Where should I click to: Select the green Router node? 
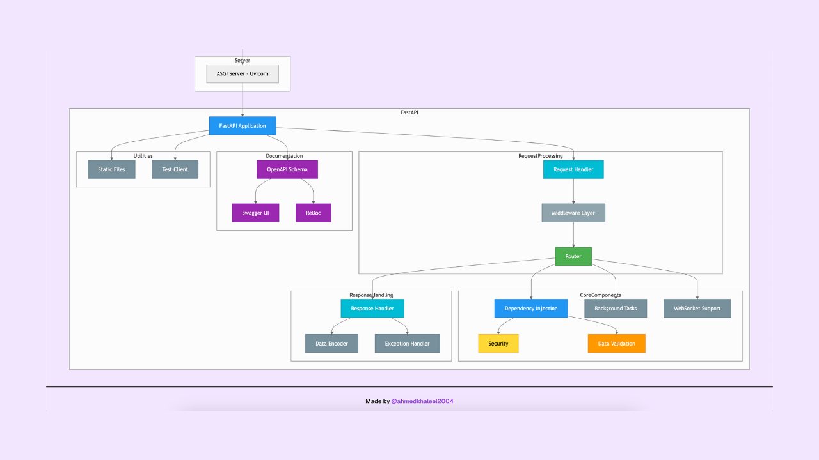coord(573,256)
